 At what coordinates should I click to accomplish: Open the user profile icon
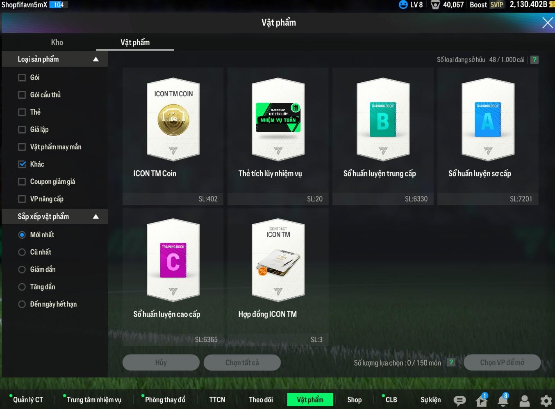(x=524, y=400)
